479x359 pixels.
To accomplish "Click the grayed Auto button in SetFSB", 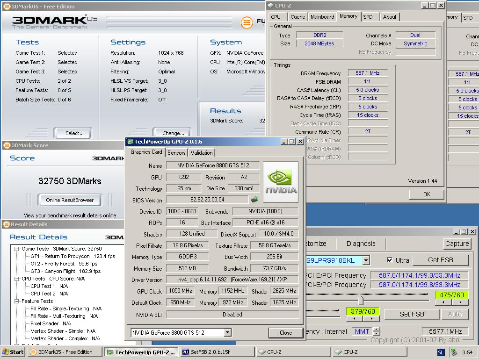I will click(455, 314).
